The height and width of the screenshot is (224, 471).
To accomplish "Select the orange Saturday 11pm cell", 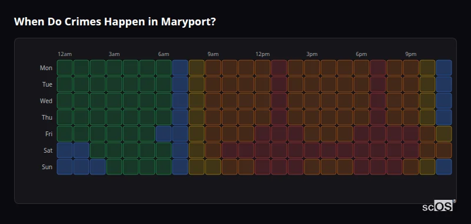I will 444,150.
